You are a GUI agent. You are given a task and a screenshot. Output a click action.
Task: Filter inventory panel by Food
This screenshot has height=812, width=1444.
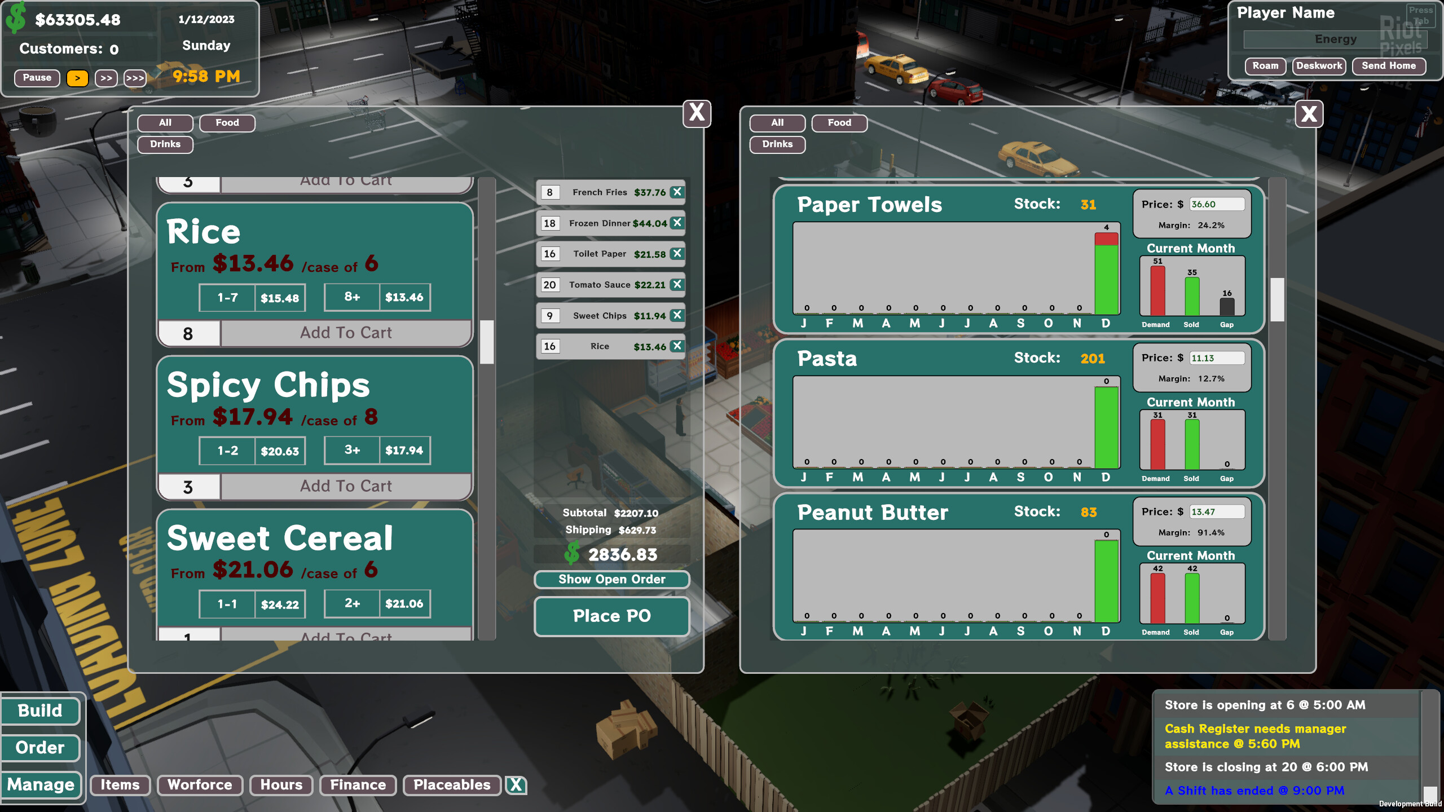pos(839,123)
